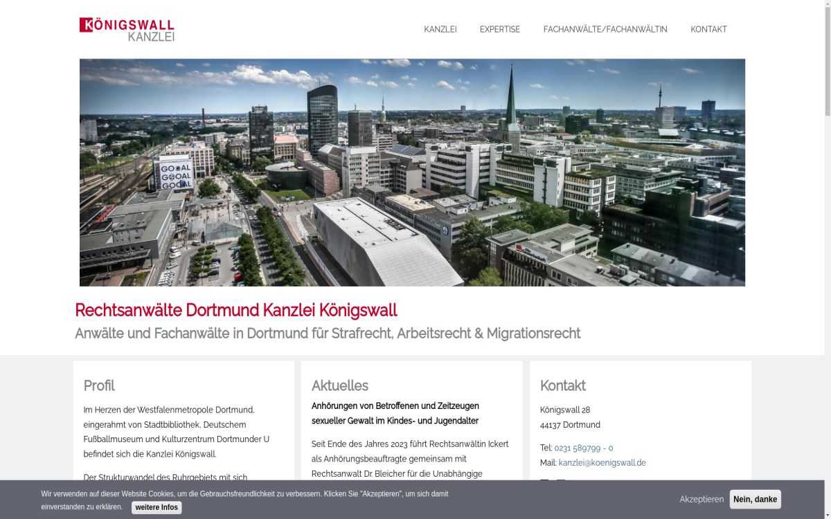Open the KONTAKT navigation link
This screenshot has height=519, width=831.
point(708,29)
